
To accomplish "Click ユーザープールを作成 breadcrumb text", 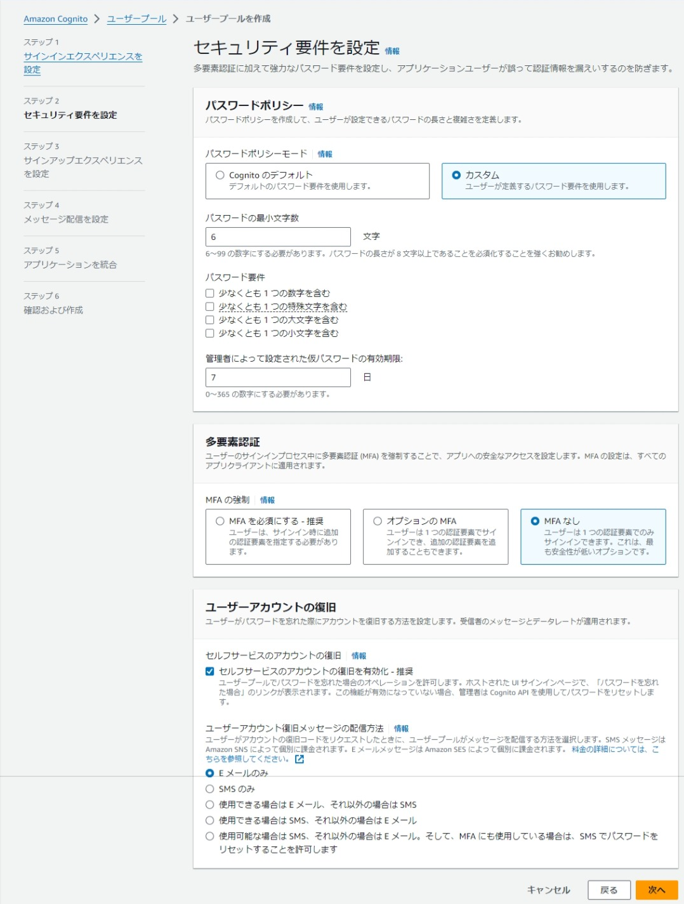I will (x=228, y=19).
